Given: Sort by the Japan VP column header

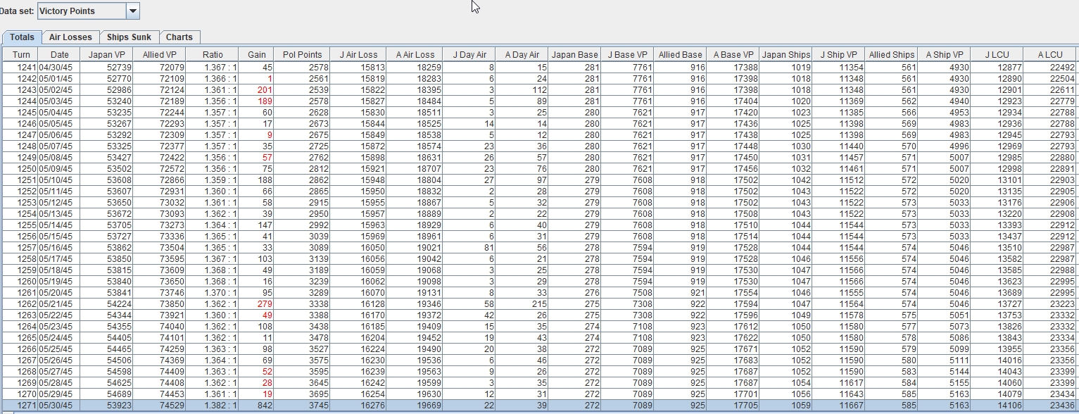Looking at the screenshot, I should pyautogui.click(x=106, y=54).
